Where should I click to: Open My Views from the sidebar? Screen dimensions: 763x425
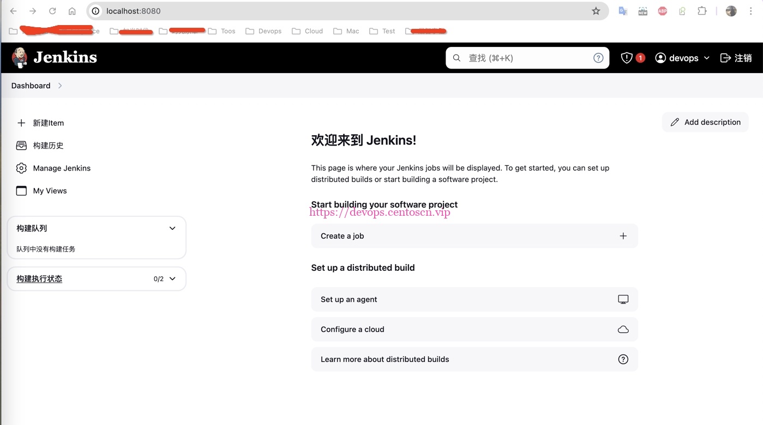pos(50,190)
